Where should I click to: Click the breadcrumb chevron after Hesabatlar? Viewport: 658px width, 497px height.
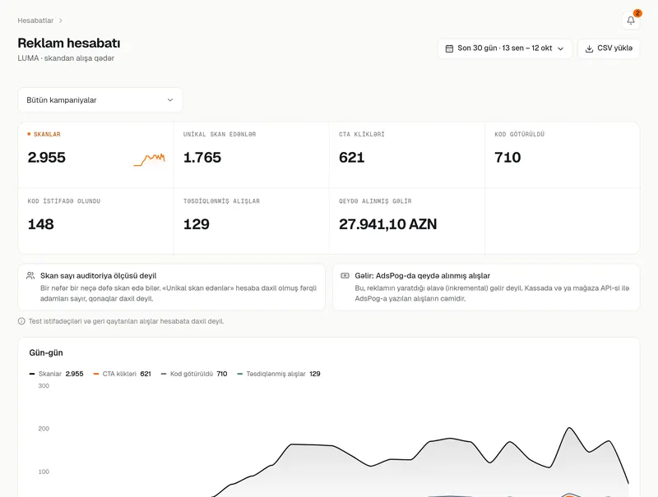point(60,21)
